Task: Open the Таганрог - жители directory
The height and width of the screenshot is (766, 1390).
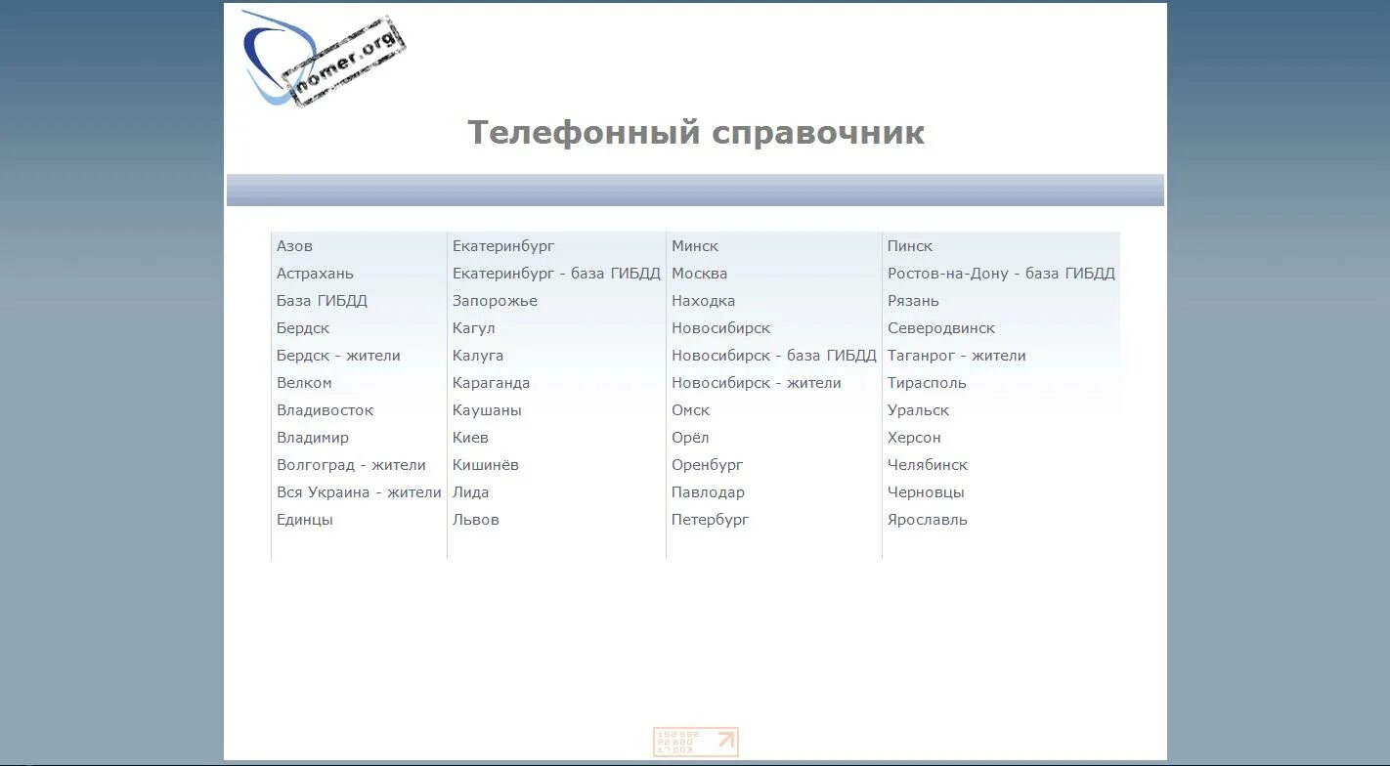Action: 958,355
